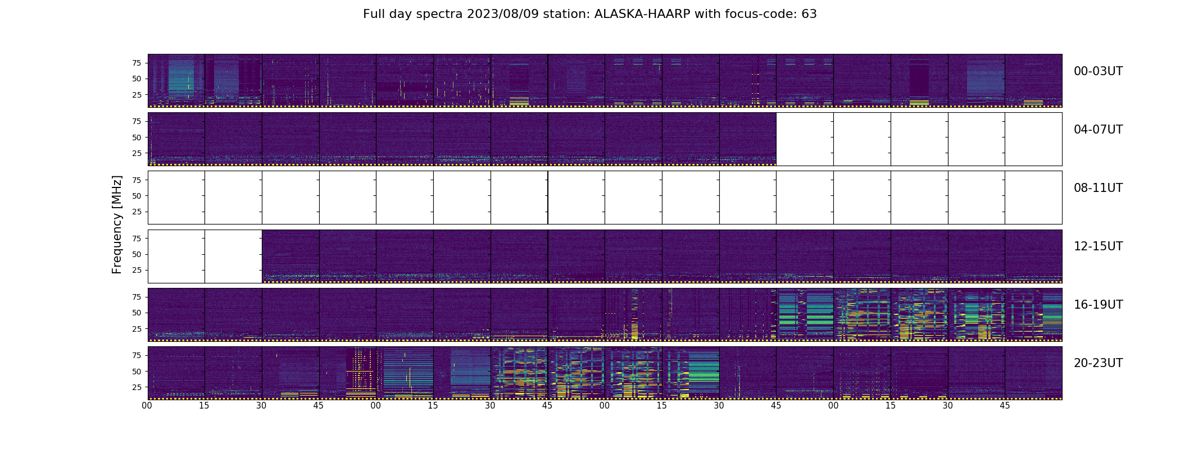Select the 'Frequency [MHz]' axis label
This screenshot has width=1180, height=449.
[x=117, y=224]
